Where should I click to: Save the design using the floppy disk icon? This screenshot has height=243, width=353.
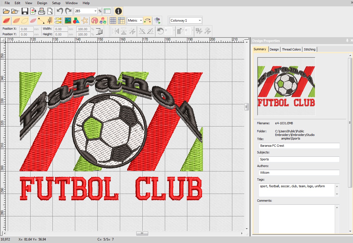[24, 11]
